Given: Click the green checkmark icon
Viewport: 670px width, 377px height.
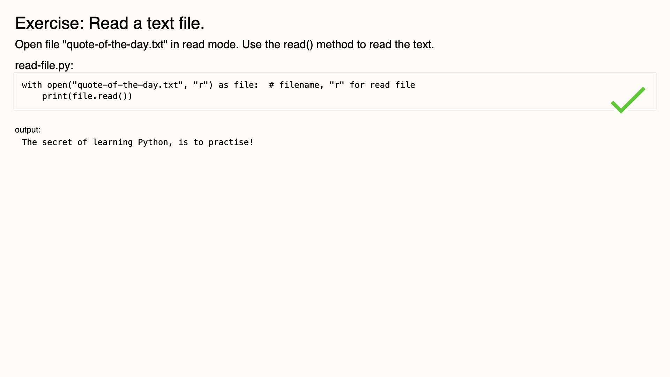Looking at the screenshot, I should (628, 100).
